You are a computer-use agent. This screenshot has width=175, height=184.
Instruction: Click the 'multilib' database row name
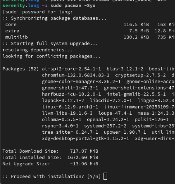coord(17,37)
